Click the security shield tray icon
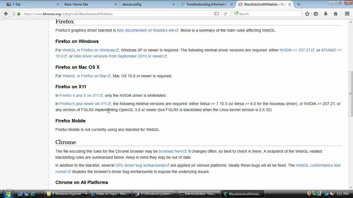 click(309, 194)
